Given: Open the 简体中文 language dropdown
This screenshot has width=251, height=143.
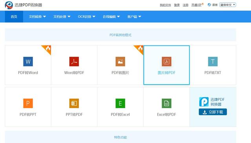Looking at the screenshot, I should click(x=227, y=5).
